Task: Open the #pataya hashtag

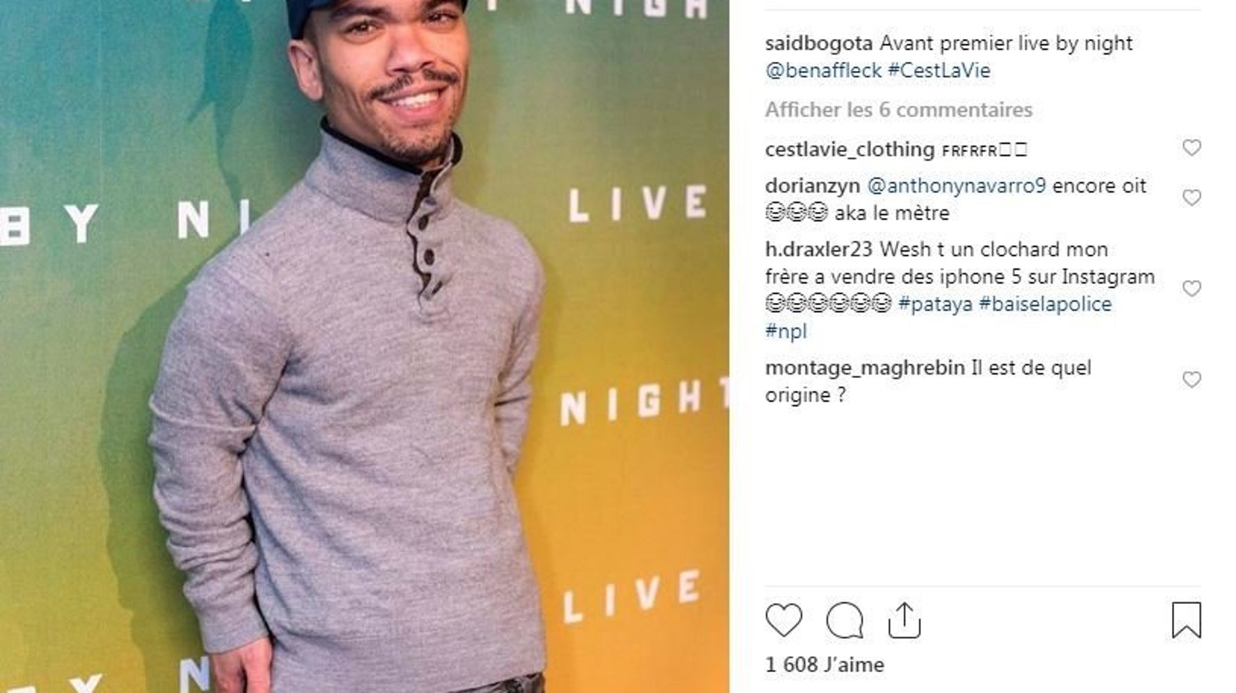Action: click(935, 304)
